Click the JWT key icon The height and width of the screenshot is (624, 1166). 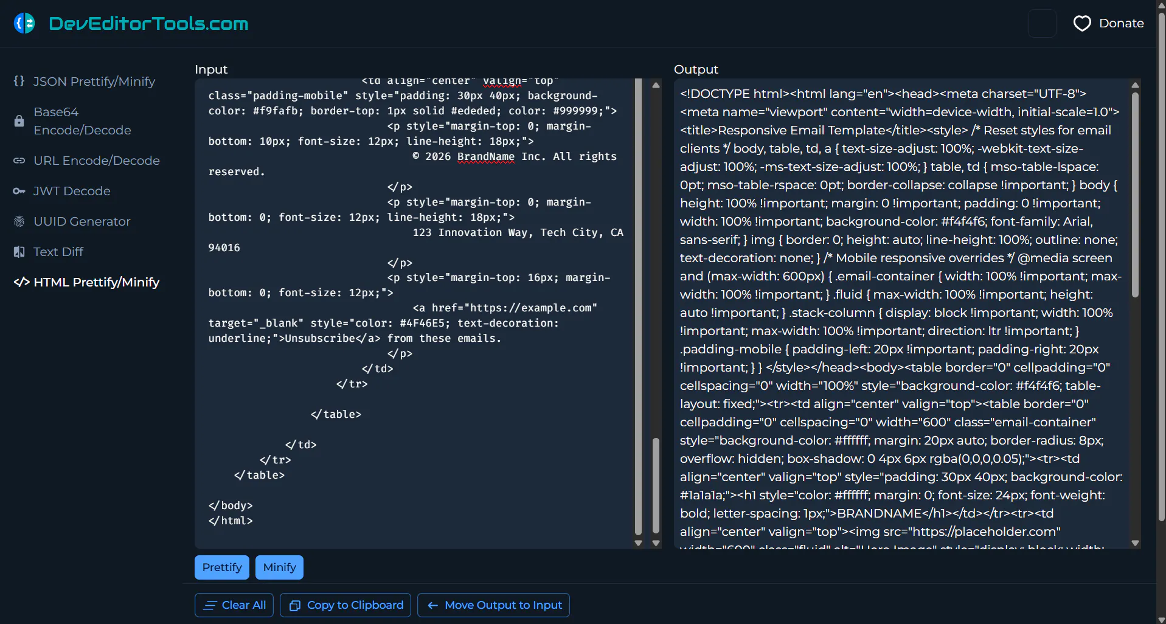click(19, 191)
